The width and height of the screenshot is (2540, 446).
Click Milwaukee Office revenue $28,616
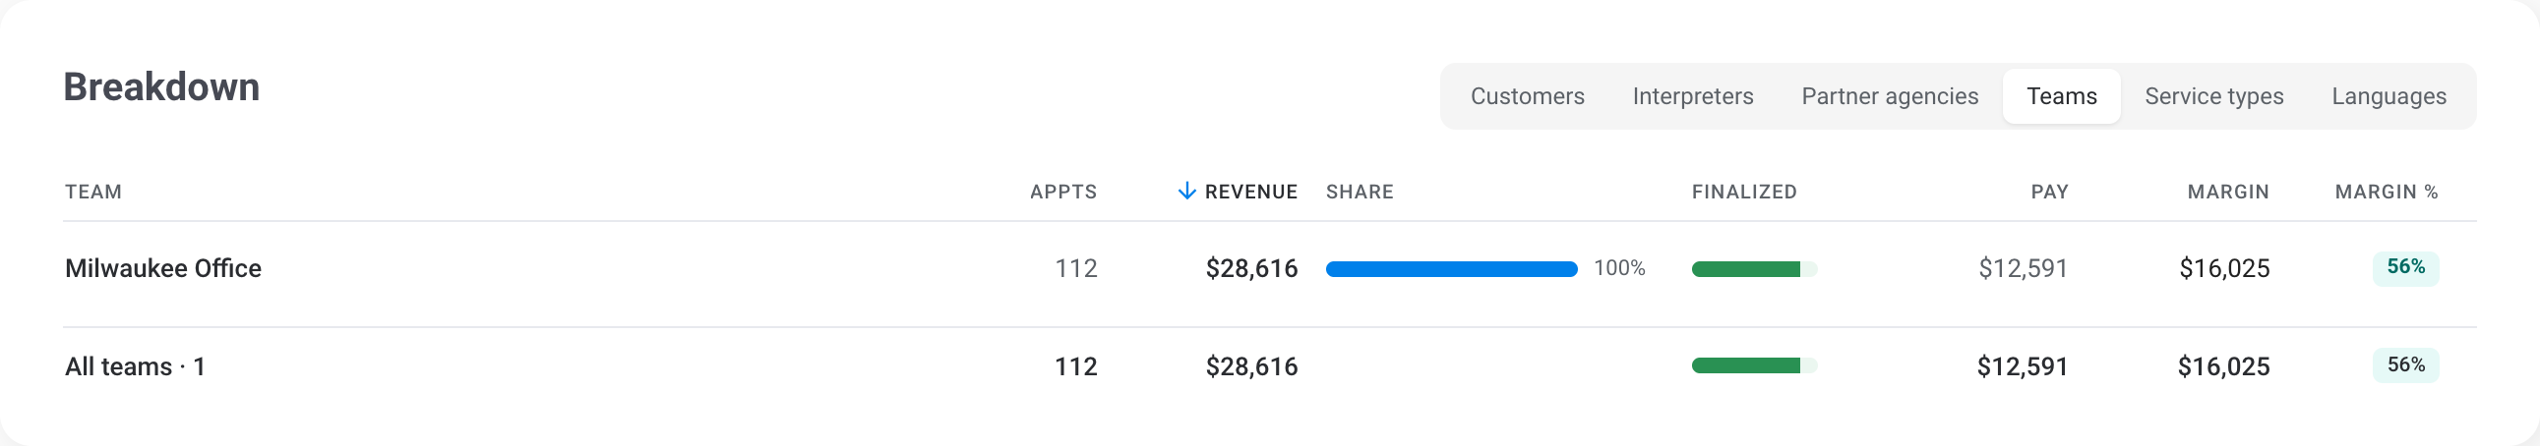[x=1250, y=269]
